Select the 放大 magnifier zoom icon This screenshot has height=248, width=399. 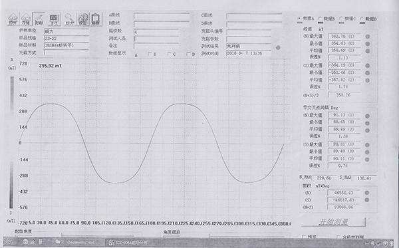pyautogui.click(x=69, y=19)
